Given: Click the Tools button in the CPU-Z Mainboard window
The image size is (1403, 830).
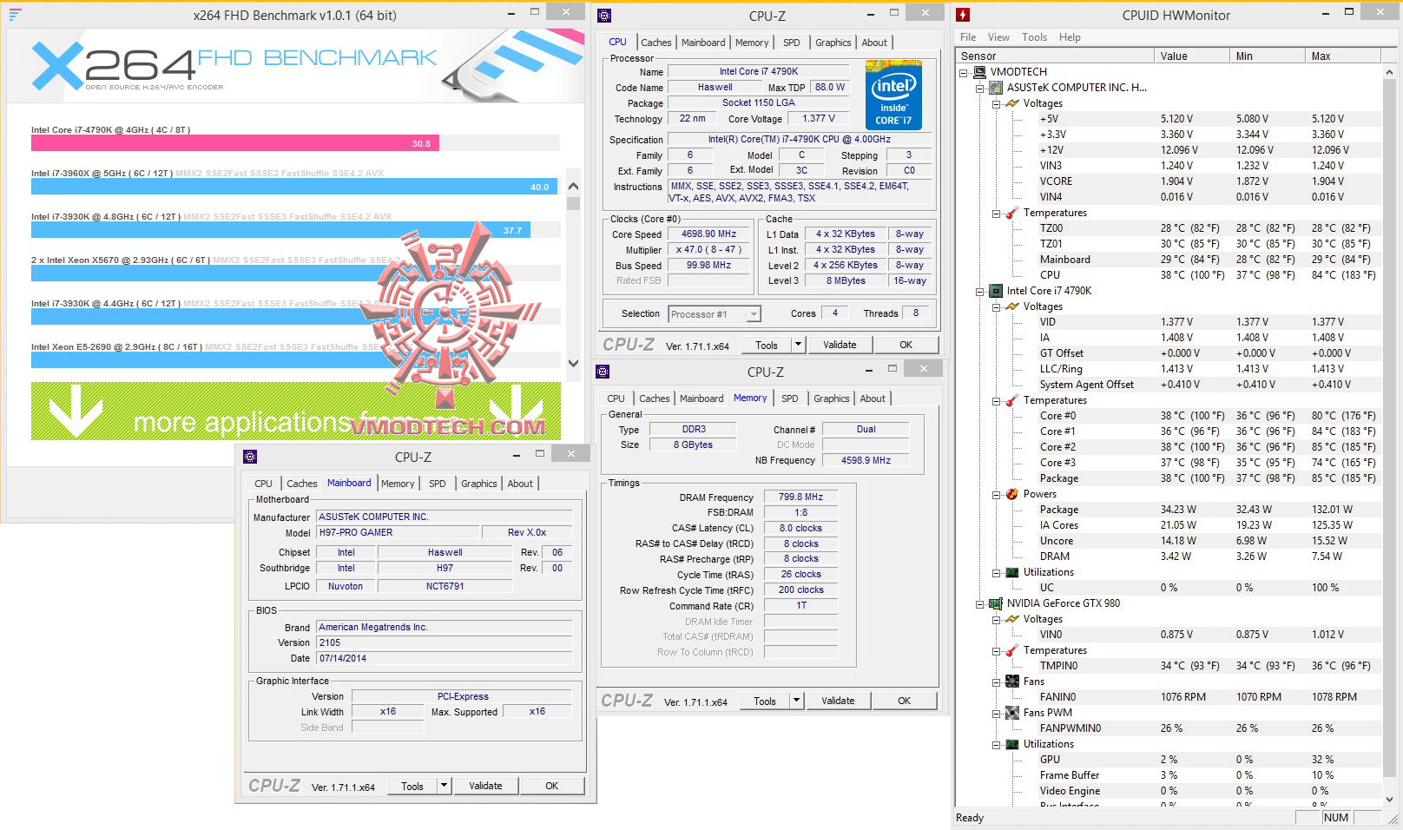Looking at the screenshot, I should [x=412, y=786].
